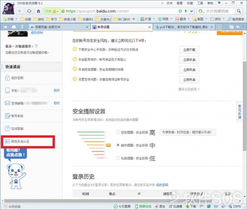Open 在线客服 help icon
The height and width of the screenshot is (210, 247).
pos(7,128)
